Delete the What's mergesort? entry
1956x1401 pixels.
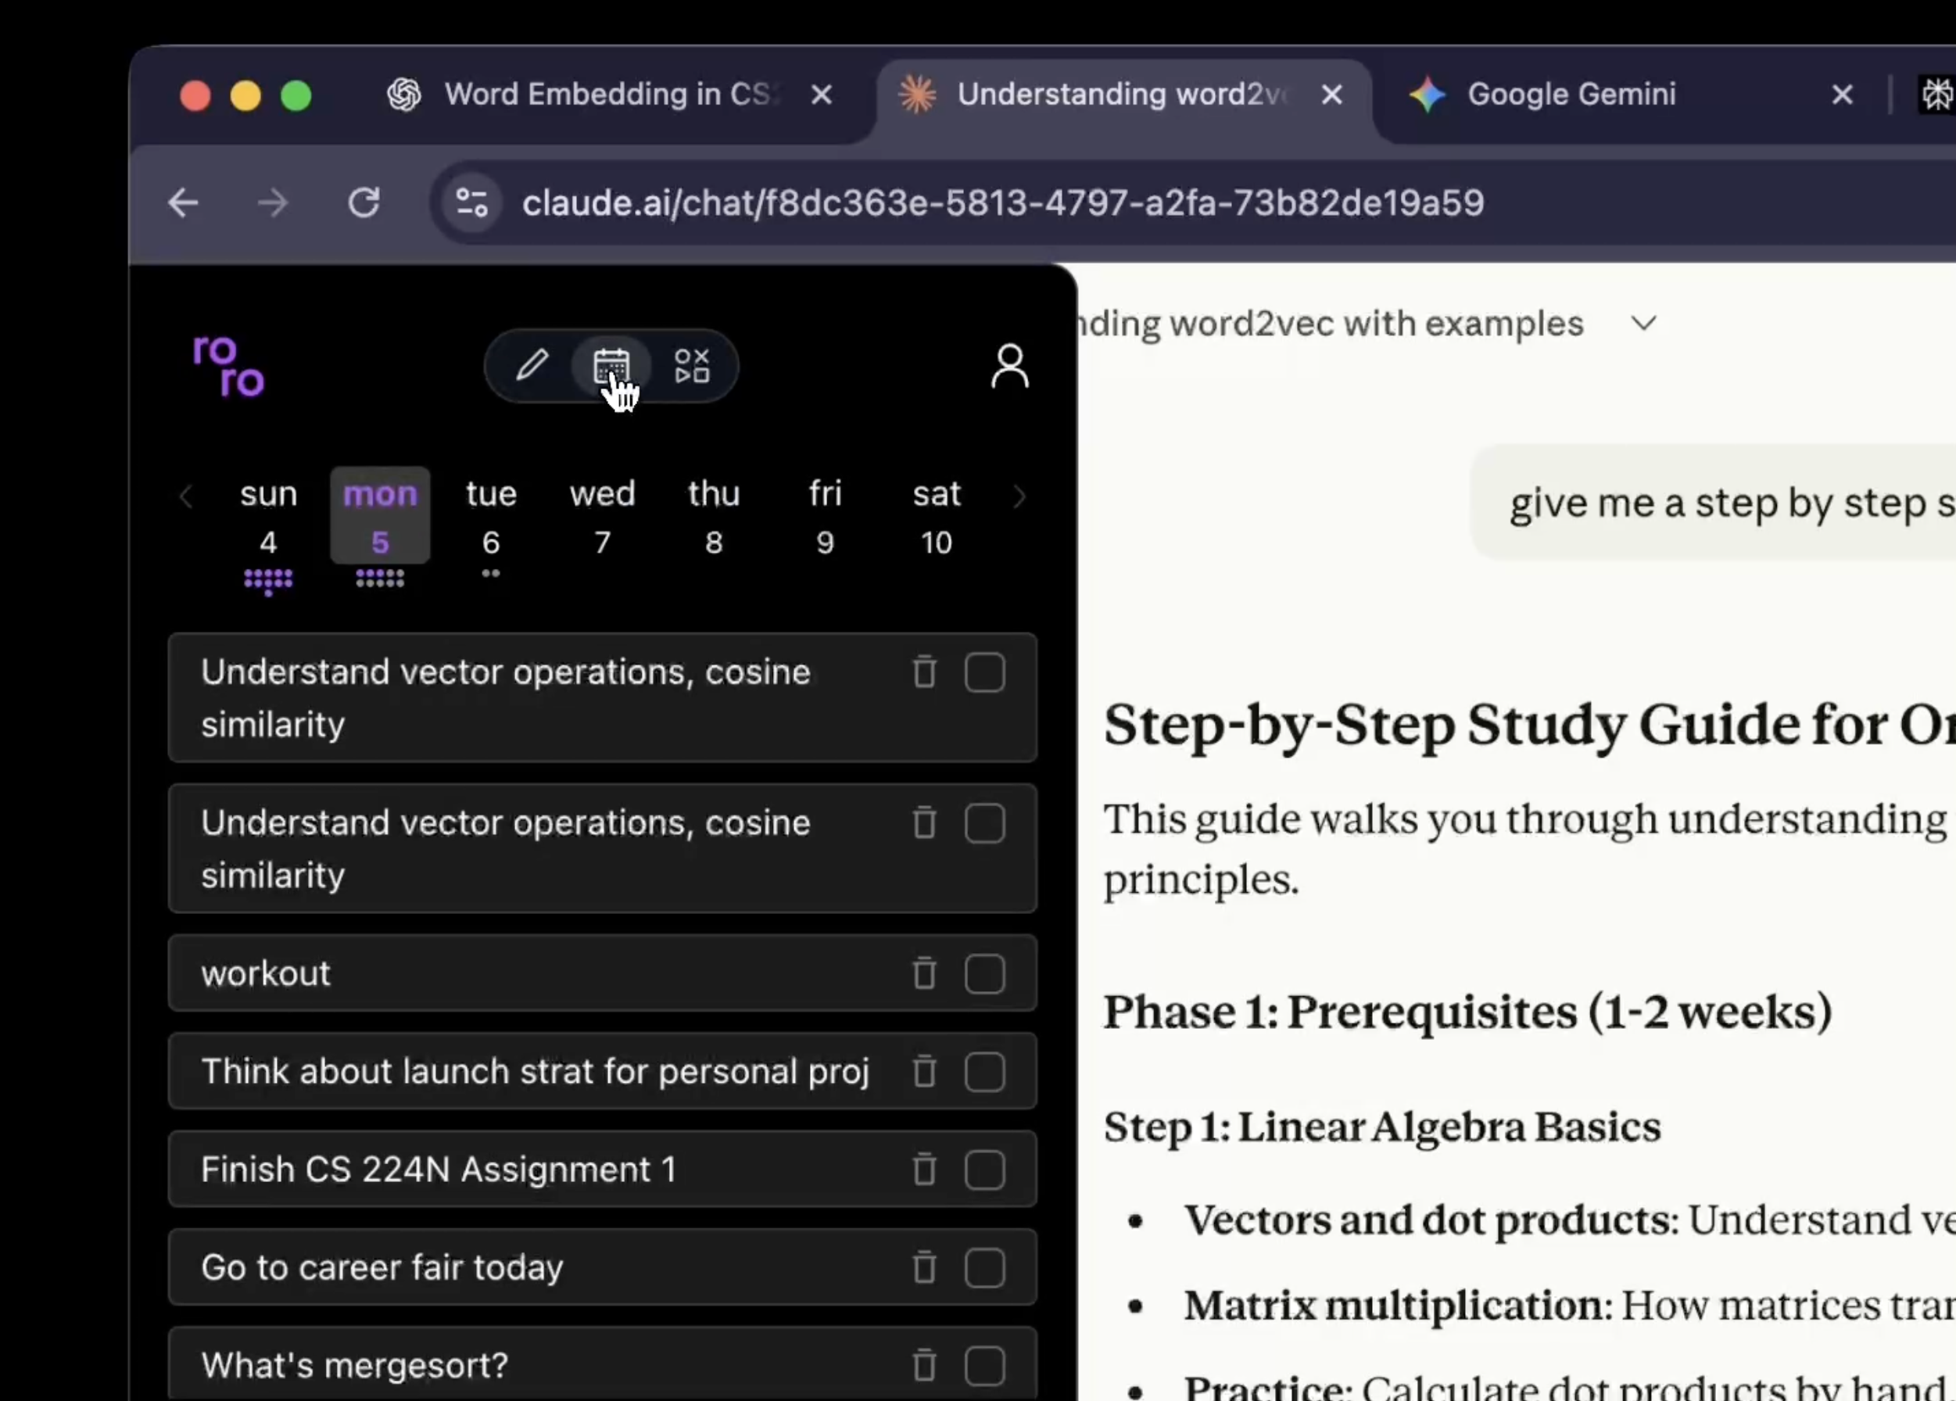click(x=924, y=1366)
